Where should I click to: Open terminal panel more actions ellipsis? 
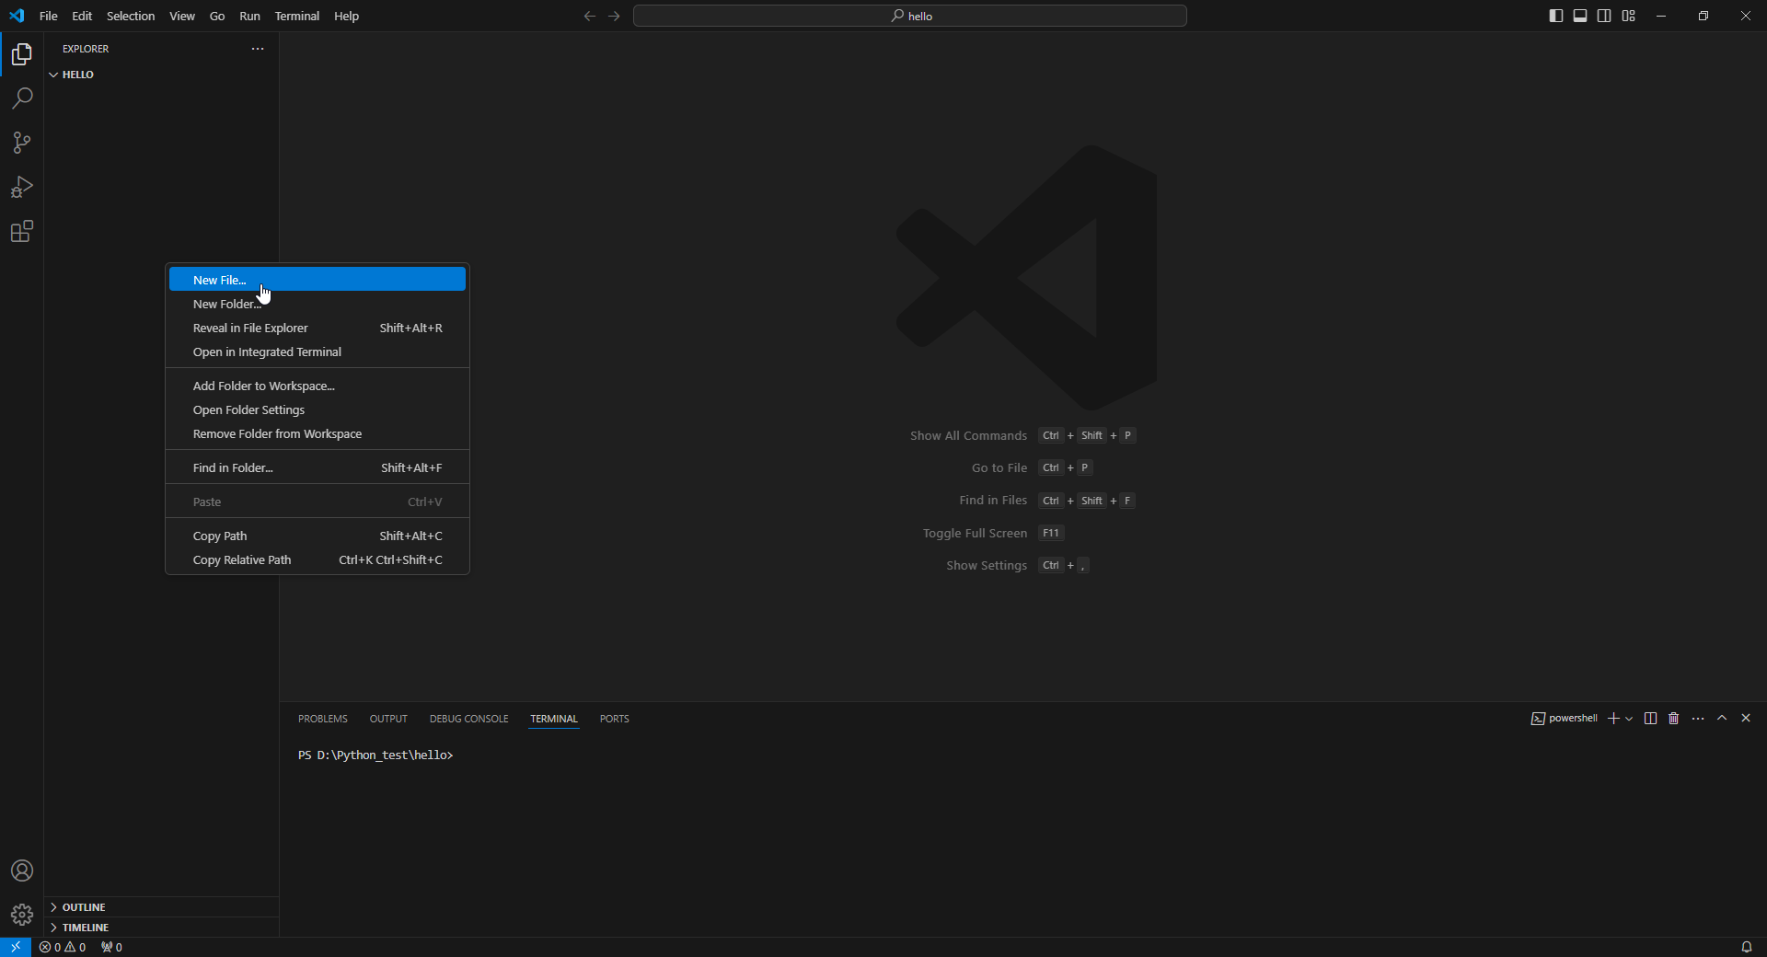coord(1698,719)
